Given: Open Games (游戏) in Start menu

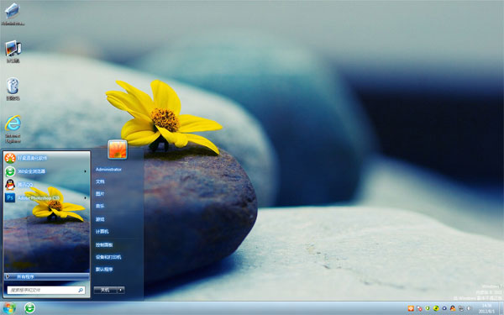Looking at the screenshot, I should pos(100,219).
